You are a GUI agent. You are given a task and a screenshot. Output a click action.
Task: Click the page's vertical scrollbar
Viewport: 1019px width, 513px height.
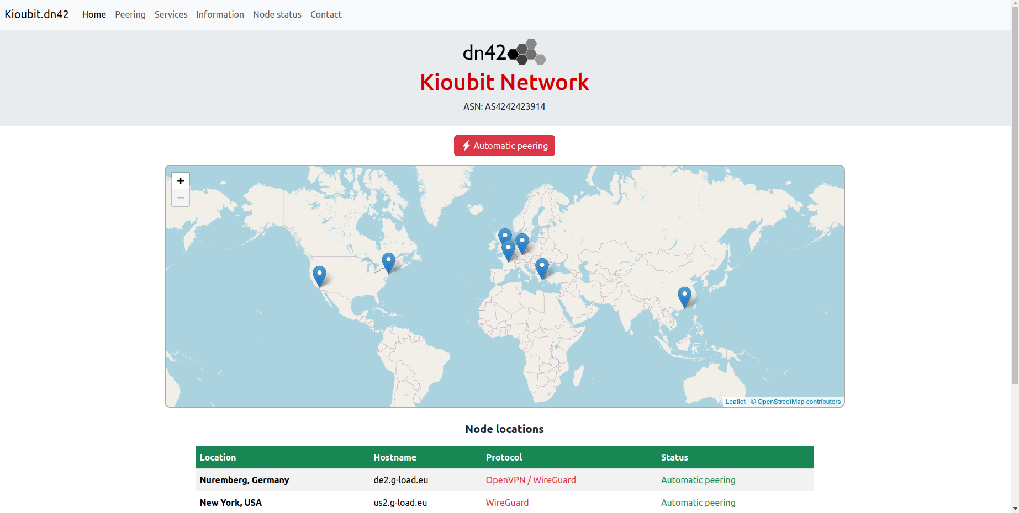(x=1015, y=193)
